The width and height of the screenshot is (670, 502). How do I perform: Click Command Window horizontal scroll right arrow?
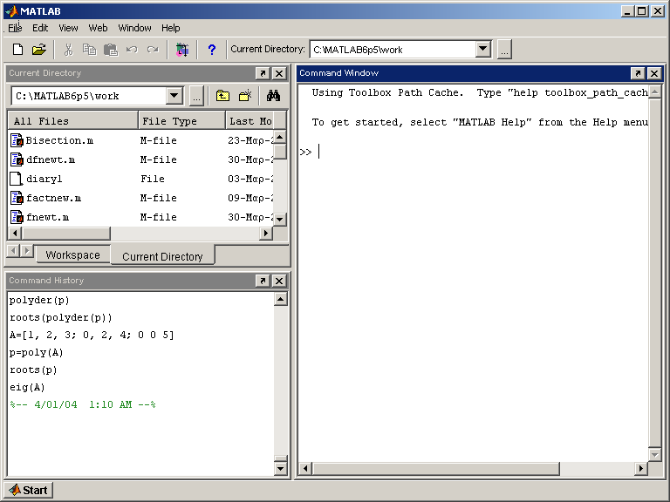click(x=640, y=468)
